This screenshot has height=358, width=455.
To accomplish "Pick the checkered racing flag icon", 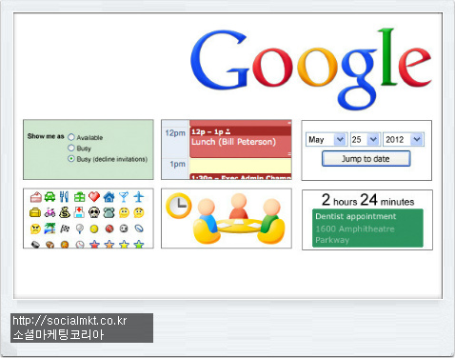I will tap(65, 229).
